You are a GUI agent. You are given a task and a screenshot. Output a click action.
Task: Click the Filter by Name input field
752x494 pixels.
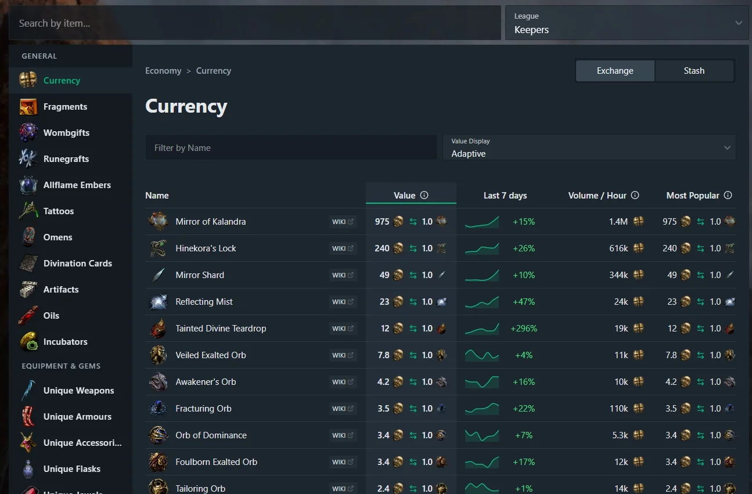[x=291, y=148]
